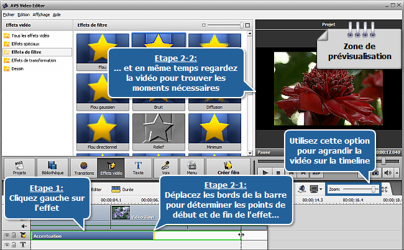
Task: Select Tous les effets vidéo category
Action: 30,35
